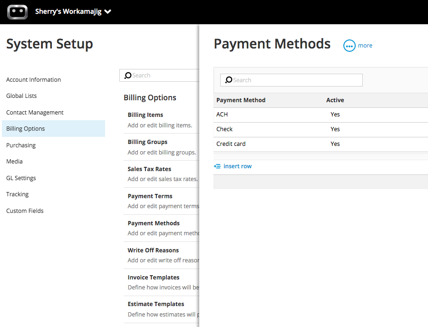Open the Estimate Templates option
428x327 pixels.
tap(156, 304)
